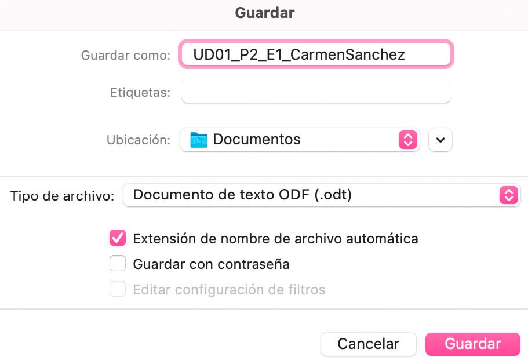
Task: Click the empty Etiquetas tags field
Action: click(316, 92)
